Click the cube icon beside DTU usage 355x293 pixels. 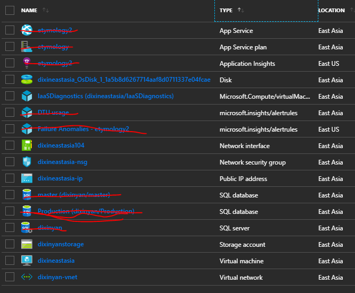(x=27, y=113)
